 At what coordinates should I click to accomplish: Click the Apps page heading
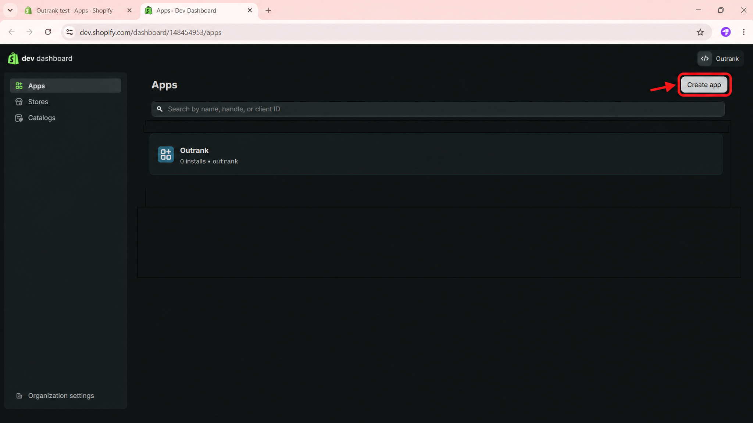pos(164,85)
